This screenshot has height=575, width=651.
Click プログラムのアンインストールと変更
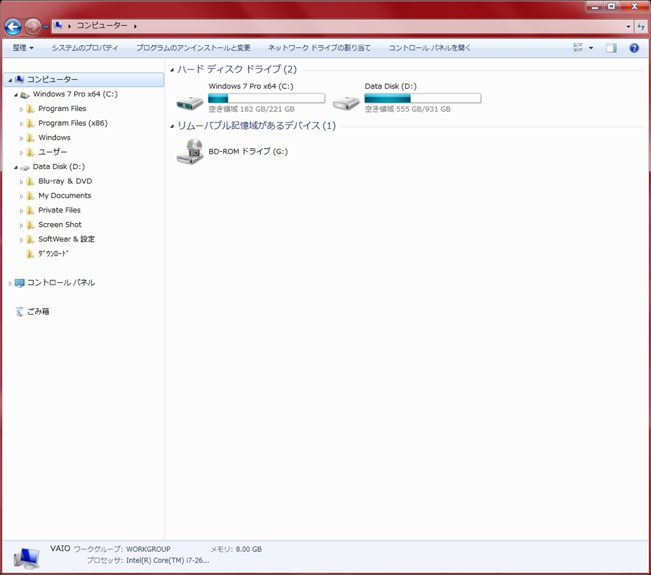pyautogui.click(x=193, y=48)
